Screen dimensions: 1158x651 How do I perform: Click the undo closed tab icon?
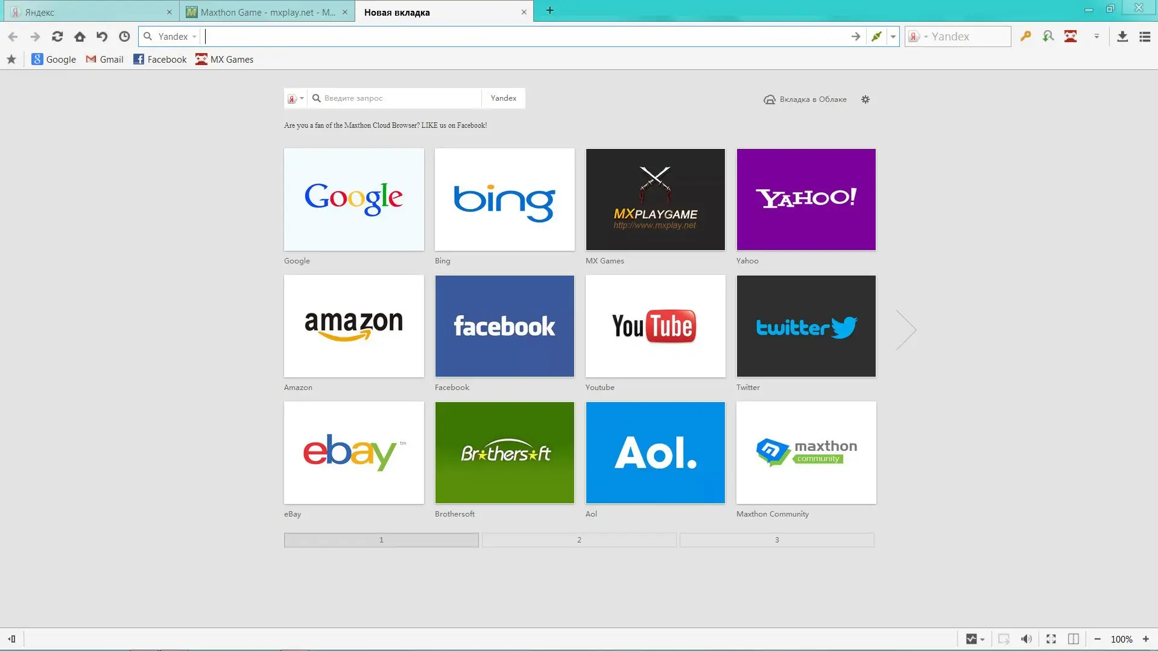(x=102, y=37)
